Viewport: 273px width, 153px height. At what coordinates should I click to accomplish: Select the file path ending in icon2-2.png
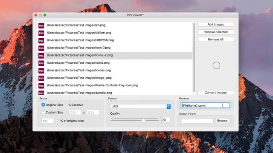pos(80,55)
